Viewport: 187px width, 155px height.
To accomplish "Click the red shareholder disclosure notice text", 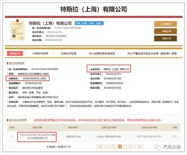I will click(x=98, y=120).
